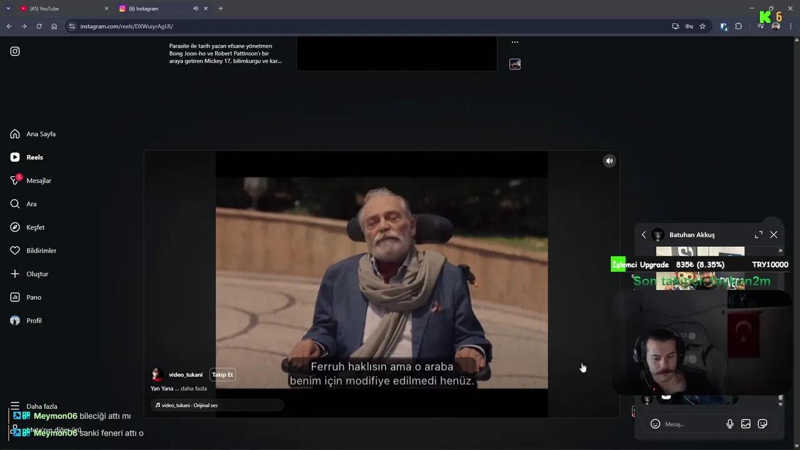Click the magnifier search icon

(x=15, y=204)
